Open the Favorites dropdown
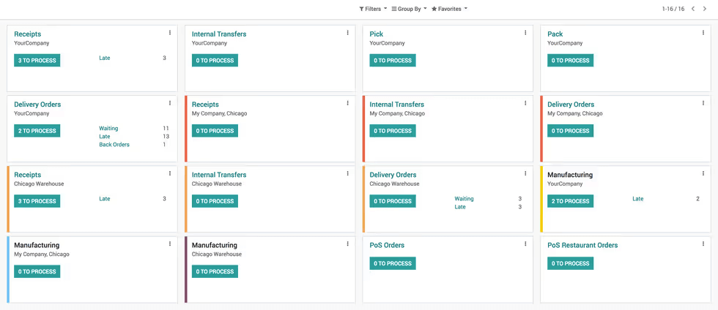This screenshot has width=718, height=310. click(x=449, y=9)
